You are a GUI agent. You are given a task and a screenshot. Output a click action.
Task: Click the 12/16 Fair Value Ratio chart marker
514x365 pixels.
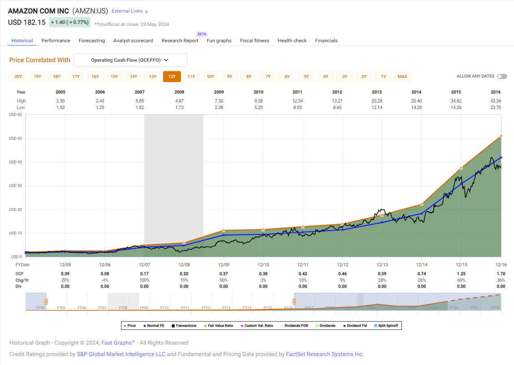pos(501,136)
